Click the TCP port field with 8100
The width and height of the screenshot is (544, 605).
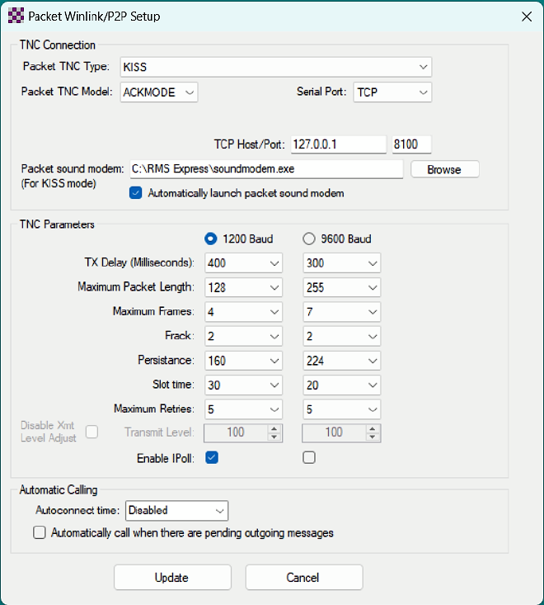[x=411, y=144]
